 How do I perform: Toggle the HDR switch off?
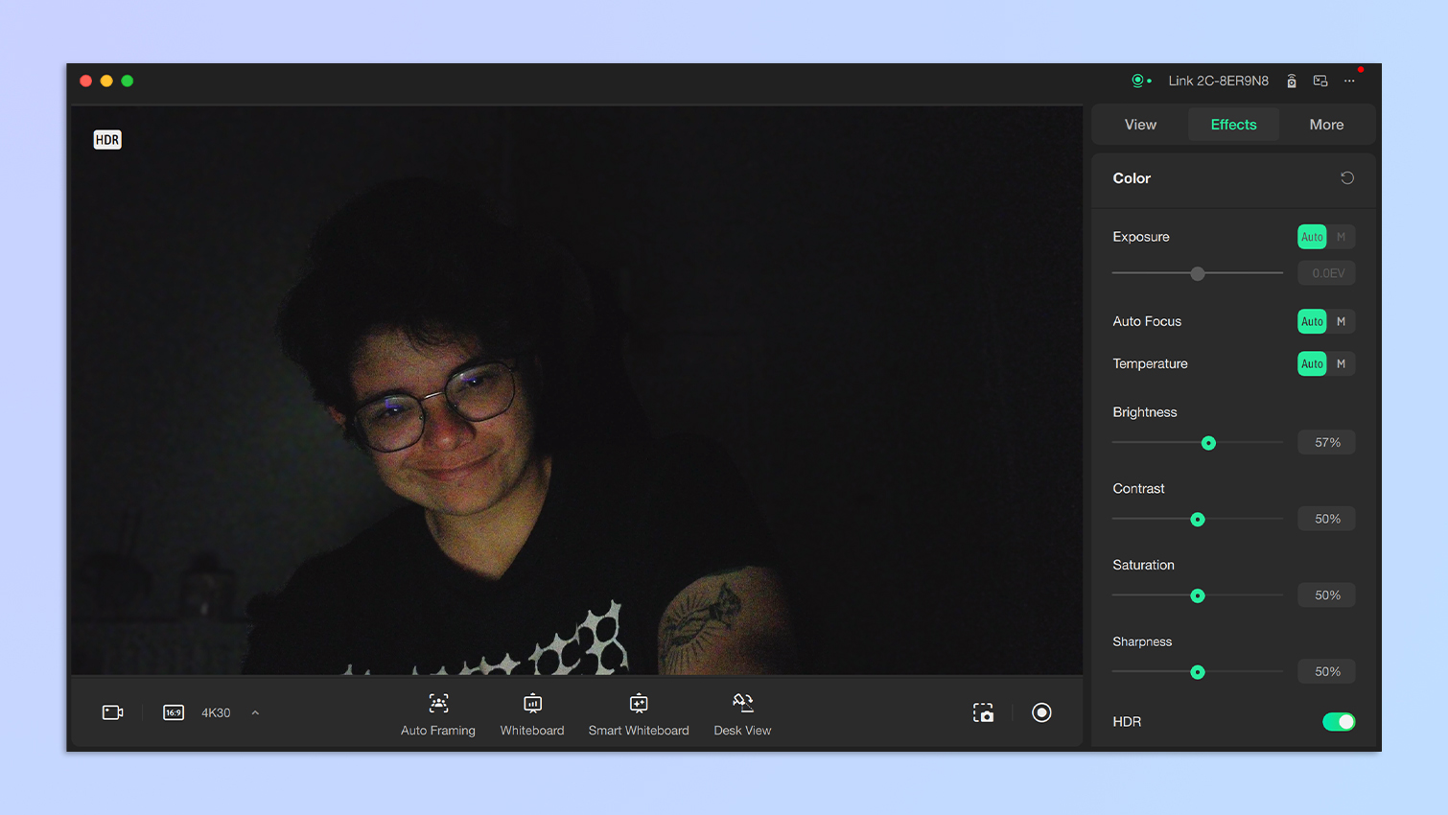click(1338, 722)
